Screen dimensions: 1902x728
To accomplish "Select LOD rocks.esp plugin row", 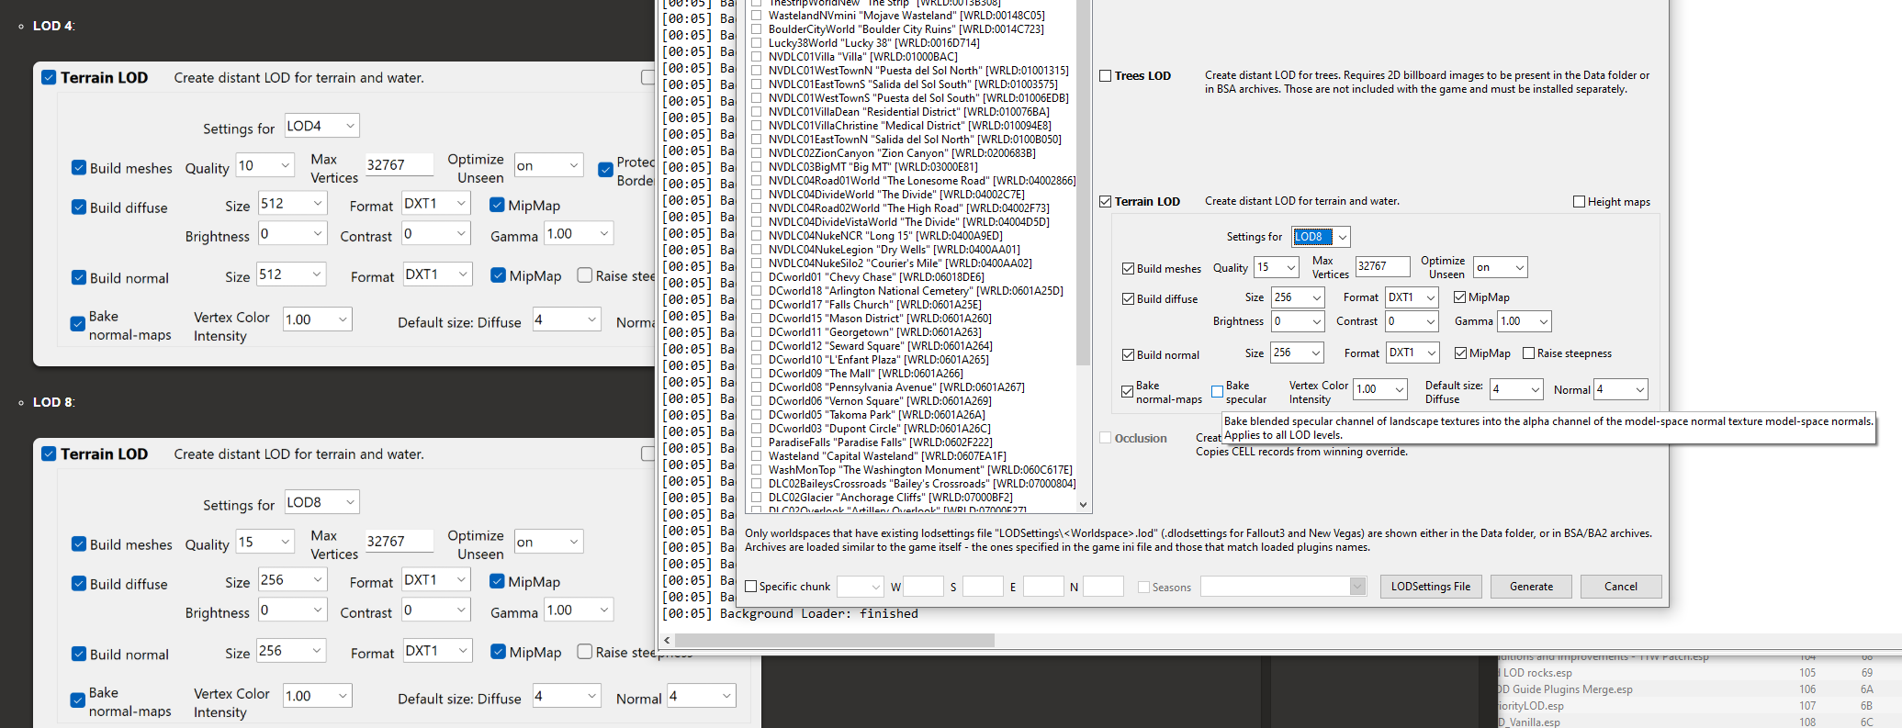I will (1699, 673).
